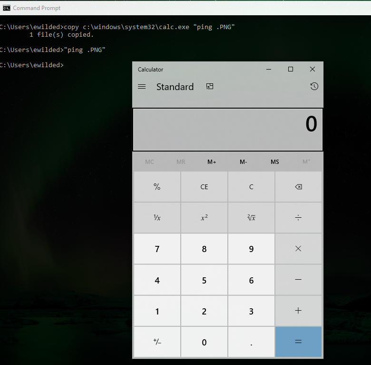This screenshot has height=365, width=371.
Task: Click the reciprocal 1/x button
Action: coord(157,218)
